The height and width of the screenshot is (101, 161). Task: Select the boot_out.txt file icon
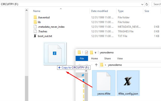coord(35,36)
